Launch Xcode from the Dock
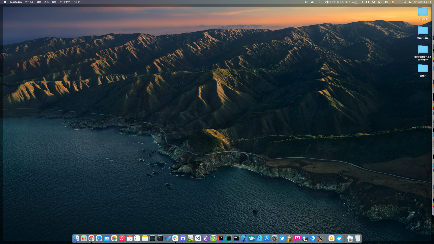 click(244, 238)
